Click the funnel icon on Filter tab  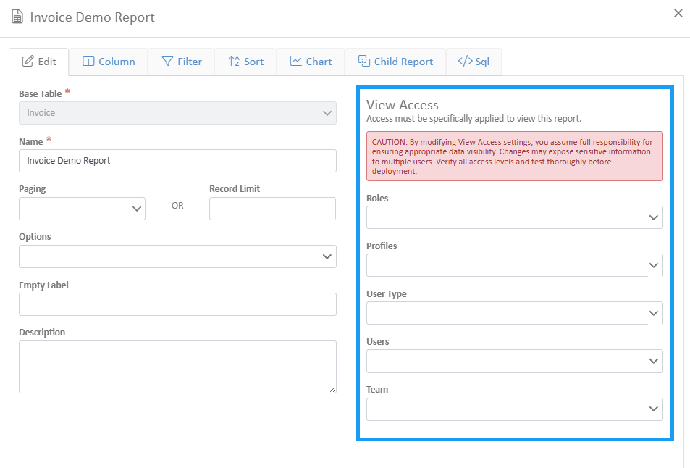[167, 62]
